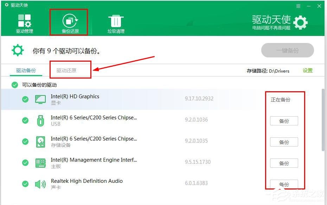Select the USB device icon

(x=40, y=120)
